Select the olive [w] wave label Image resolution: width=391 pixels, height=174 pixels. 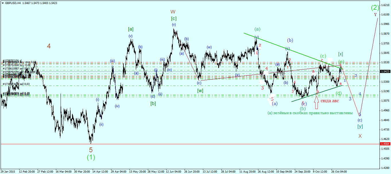tap(200, 90)
